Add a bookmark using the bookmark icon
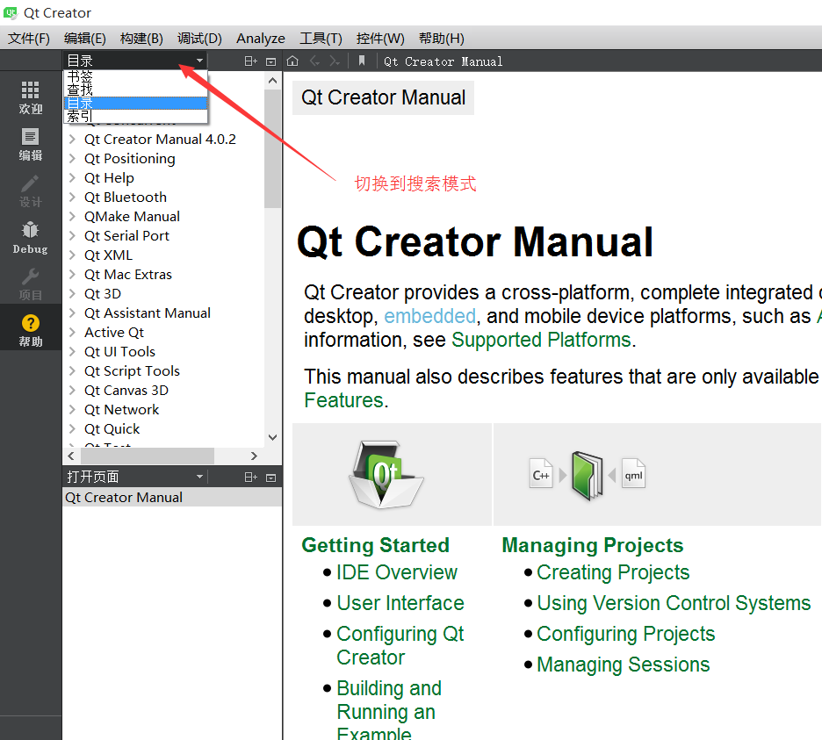Image resolution: width=822 pixels, height=740 pixels. (363, 61)
